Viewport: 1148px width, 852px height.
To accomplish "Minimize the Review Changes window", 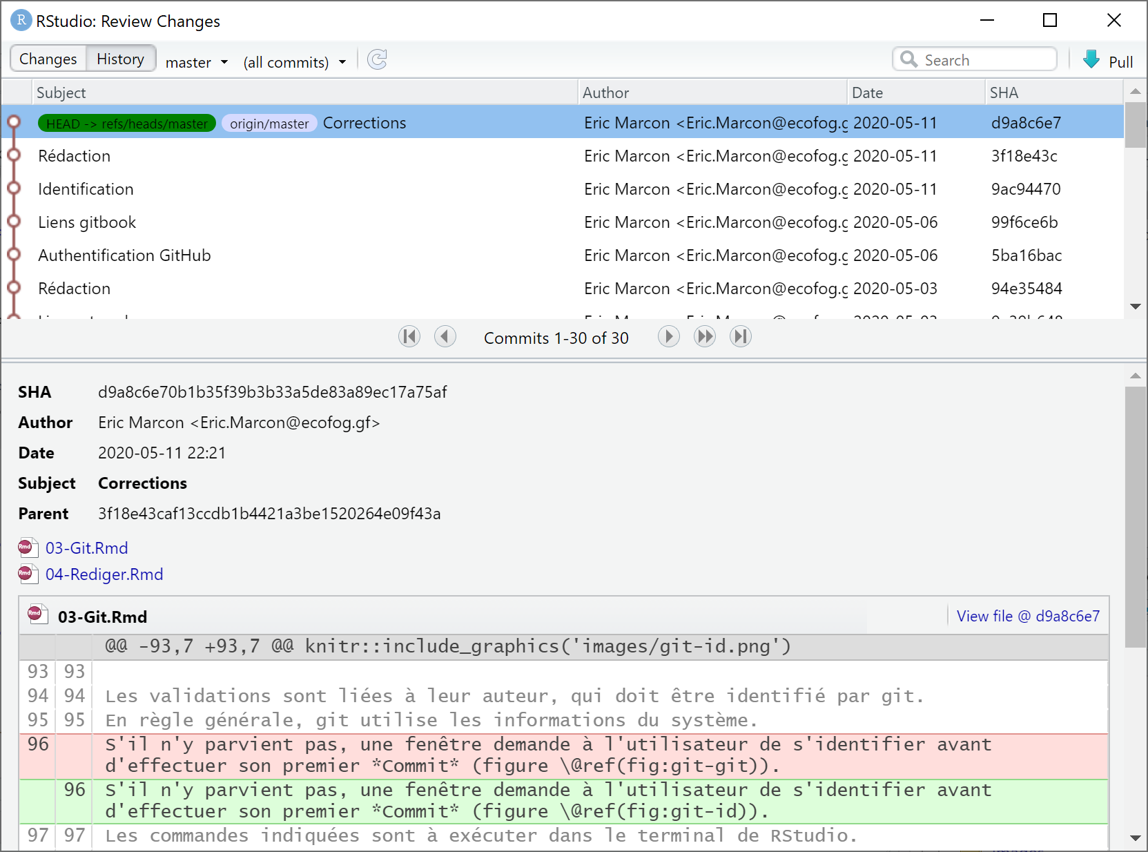I will click(987, 20).
